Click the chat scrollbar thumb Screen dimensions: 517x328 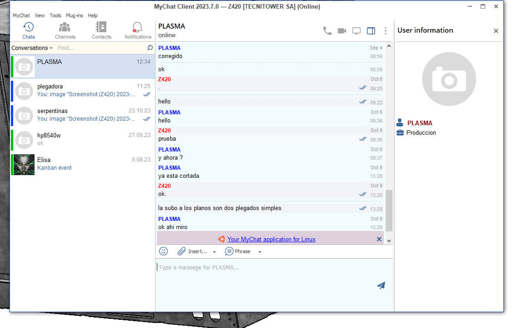pyautogui.click(x=389, y=211)
